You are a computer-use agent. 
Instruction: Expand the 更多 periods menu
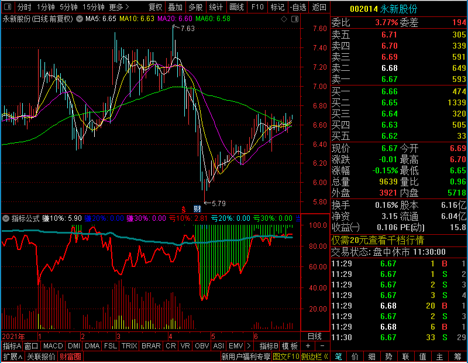[119, 7]
